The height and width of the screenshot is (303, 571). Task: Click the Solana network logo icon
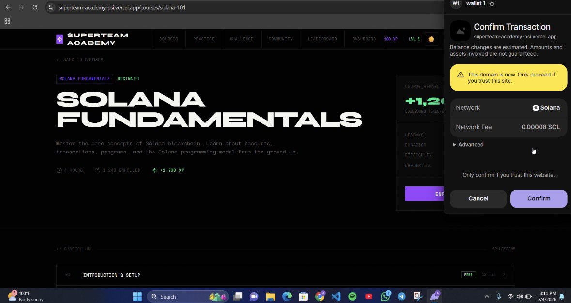click(x=536, y=108)
